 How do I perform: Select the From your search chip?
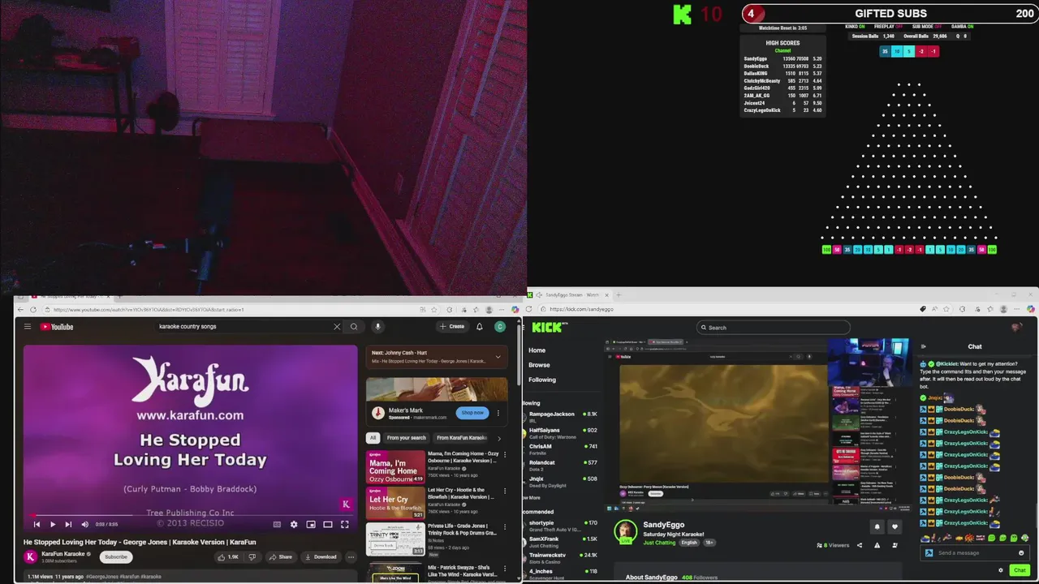point(407,438)
